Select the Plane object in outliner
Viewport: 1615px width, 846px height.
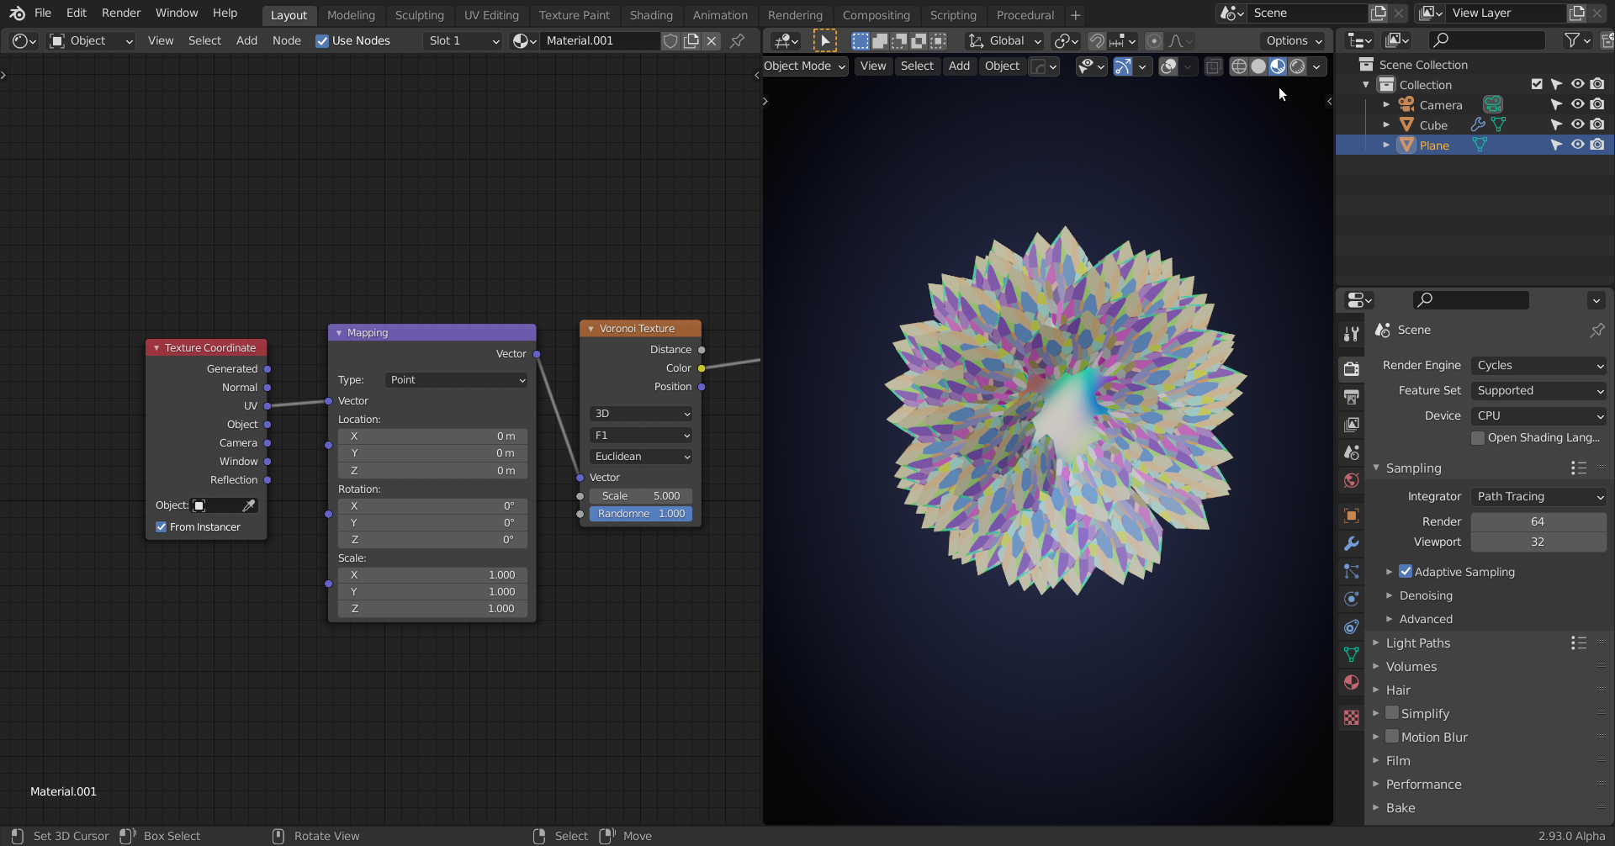point(1434,145)
